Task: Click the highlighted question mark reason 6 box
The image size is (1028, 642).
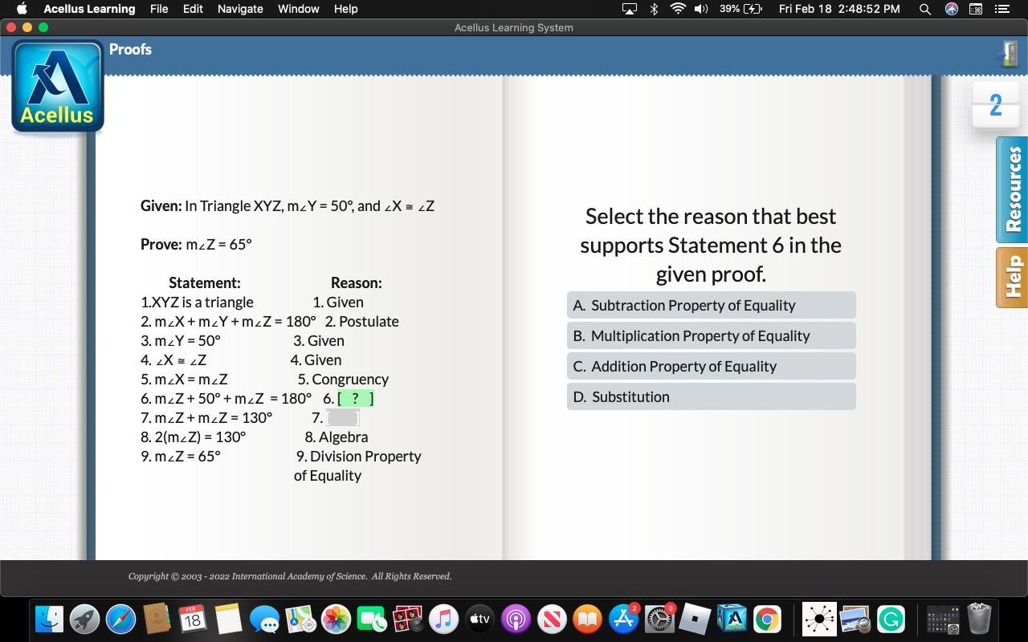Action: coord(355,398)
